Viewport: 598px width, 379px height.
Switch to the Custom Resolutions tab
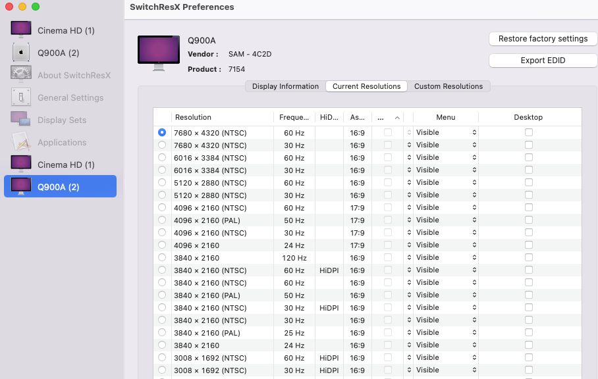[x=448, y=86]
